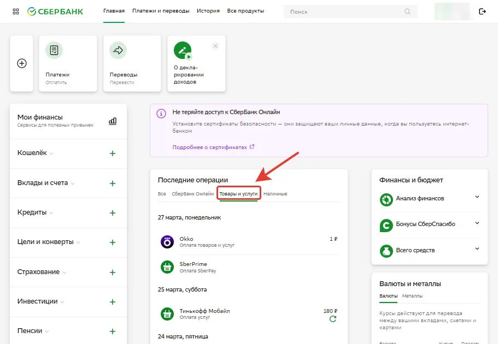The width and height of the screenshot is (498, 344).
Task: Repeat the Тинькофф Мобайл payment icon
Action: click(333, 319)
